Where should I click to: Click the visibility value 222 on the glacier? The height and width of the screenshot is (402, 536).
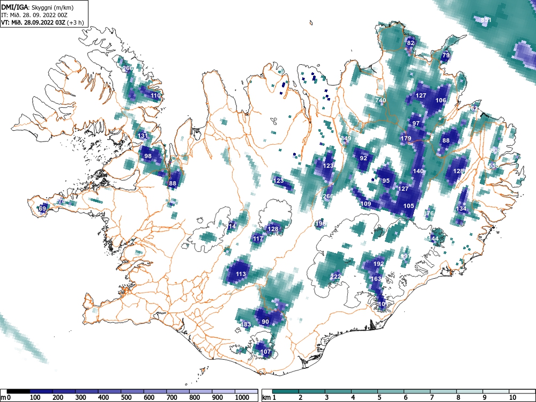336,277
